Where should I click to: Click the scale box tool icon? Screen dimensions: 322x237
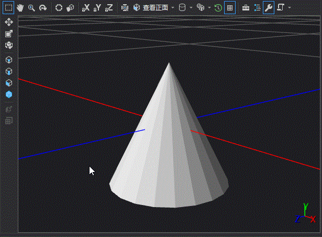(9, 34)
